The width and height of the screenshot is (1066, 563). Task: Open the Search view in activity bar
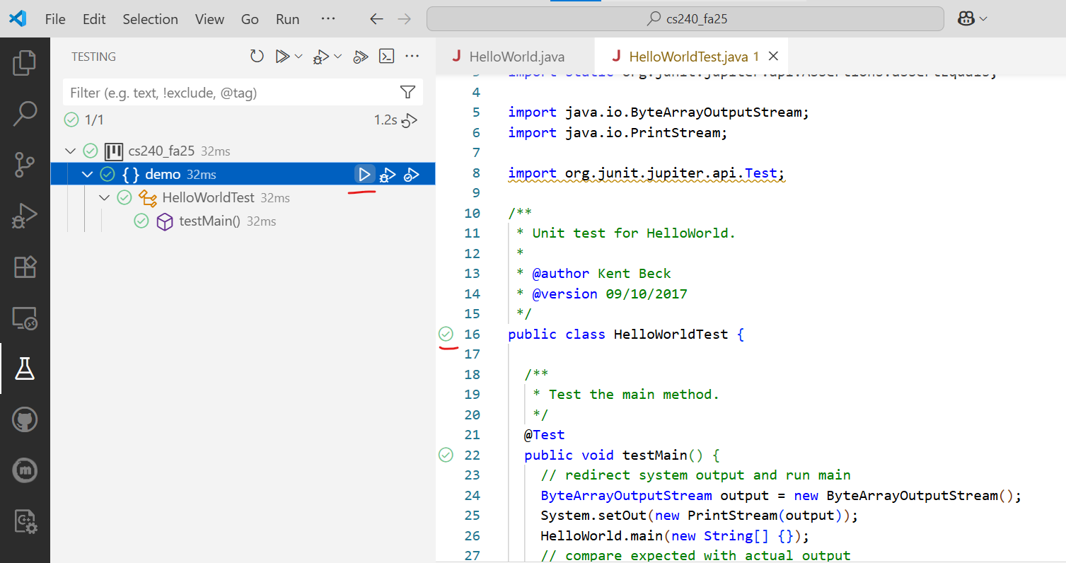[x=25, y=115]
